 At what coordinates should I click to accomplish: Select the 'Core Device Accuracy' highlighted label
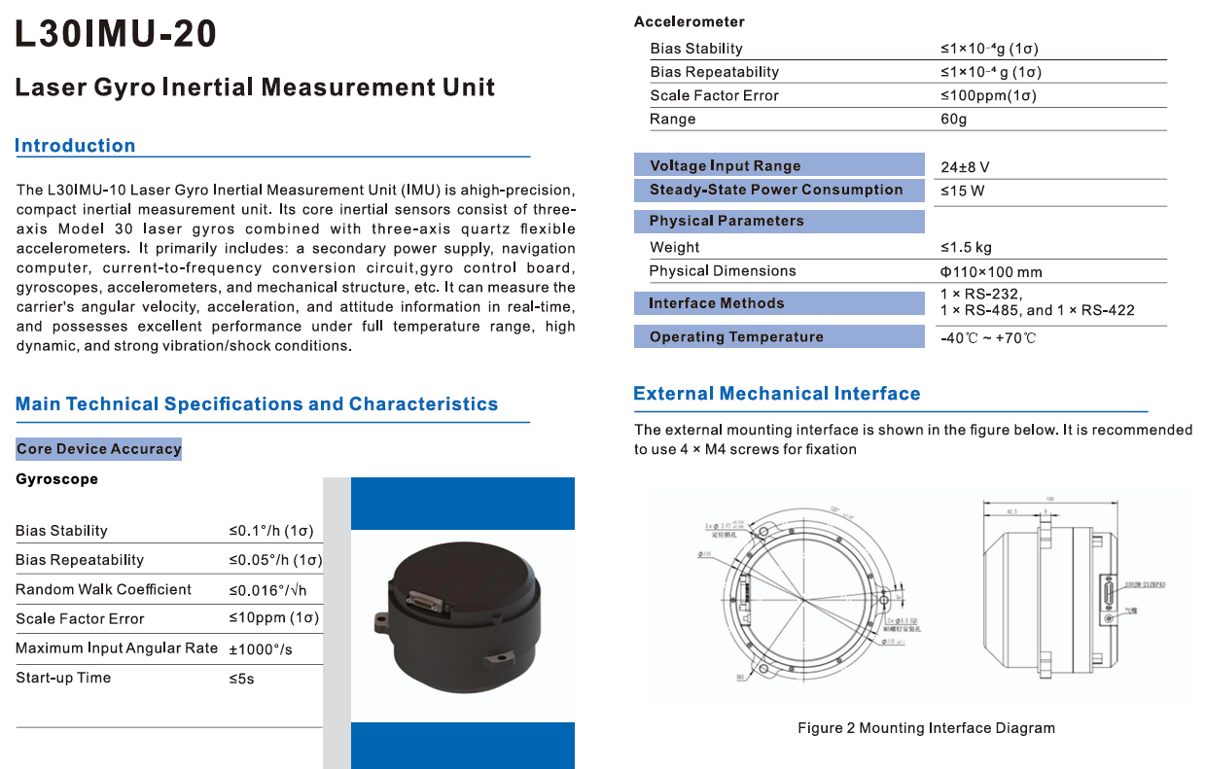pos(99,449)
